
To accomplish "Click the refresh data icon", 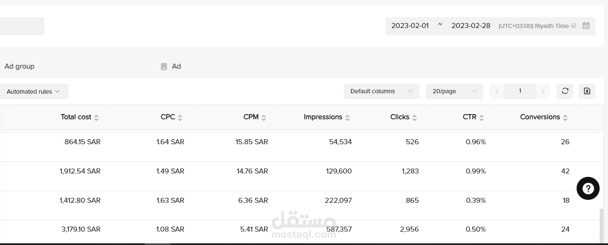I will pos(565,91).
